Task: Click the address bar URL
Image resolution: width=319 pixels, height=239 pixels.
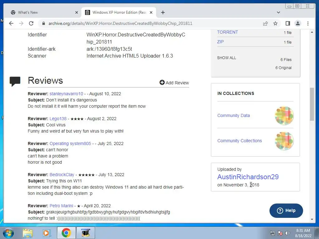Action: click(120, 23)
